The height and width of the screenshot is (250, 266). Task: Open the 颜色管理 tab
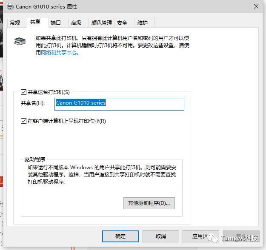pyautogui.click(x=101, y=23)
